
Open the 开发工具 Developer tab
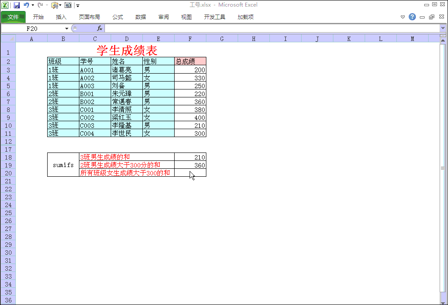coord(215,17)
